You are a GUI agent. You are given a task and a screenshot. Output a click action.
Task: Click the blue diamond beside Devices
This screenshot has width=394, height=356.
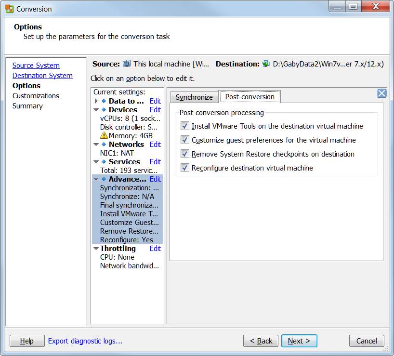pyautogui.click(x=104, y=110)
